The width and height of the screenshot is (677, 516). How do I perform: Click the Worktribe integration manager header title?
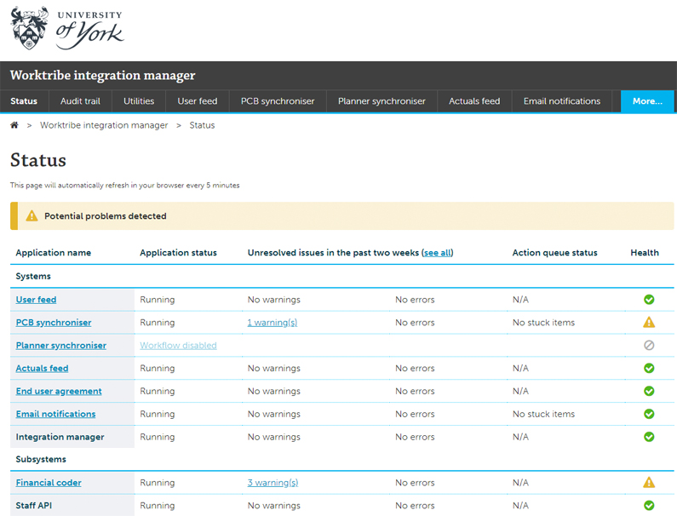tap(103, 75)
